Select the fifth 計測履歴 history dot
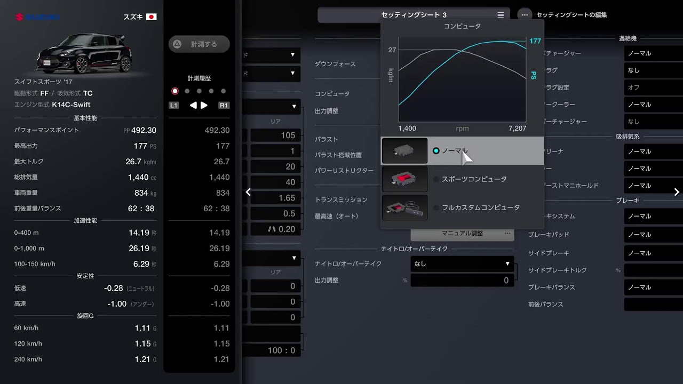683x384 pixels. point(223,91)
